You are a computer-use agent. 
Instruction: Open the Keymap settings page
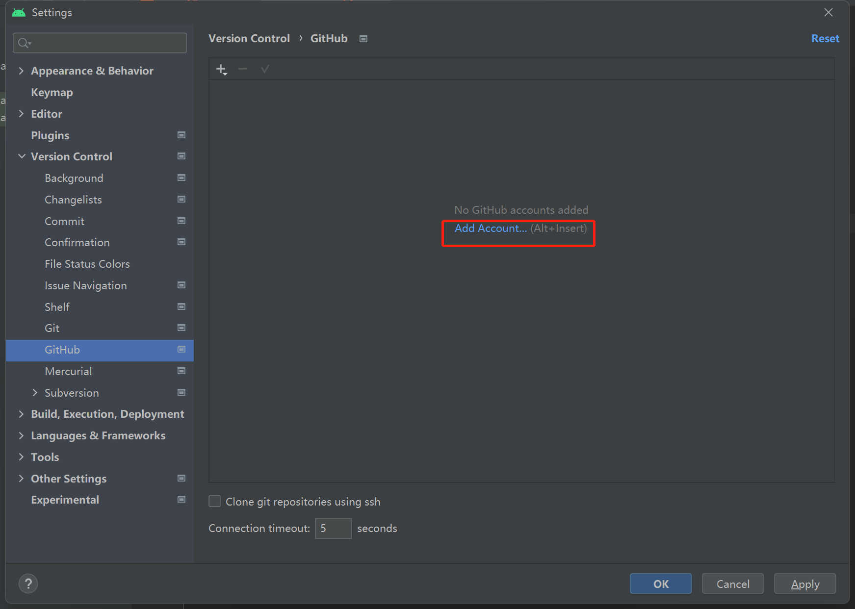click(x=52, y=92)
